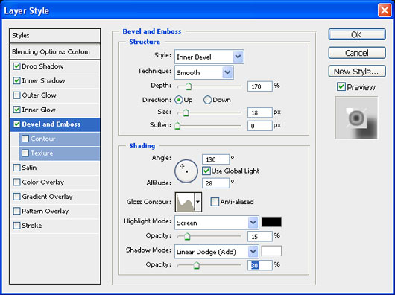Toggle the Inner Glow checkbox
This screenshot has width=395, height=295.
(x=16, y=110)
